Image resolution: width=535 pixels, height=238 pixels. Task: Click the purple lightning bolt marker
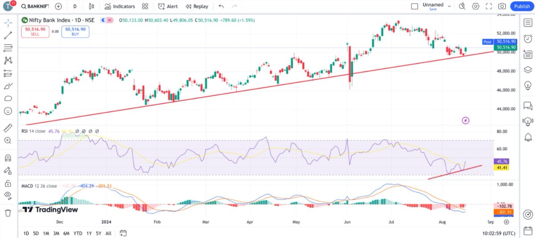point(466,120)
